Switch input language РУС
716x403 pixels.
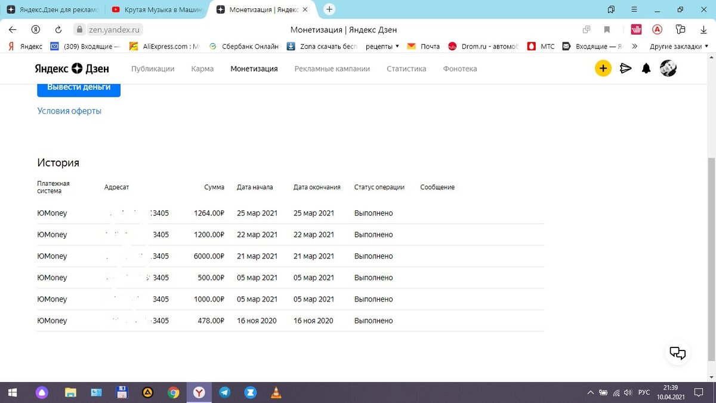[644, 392]
